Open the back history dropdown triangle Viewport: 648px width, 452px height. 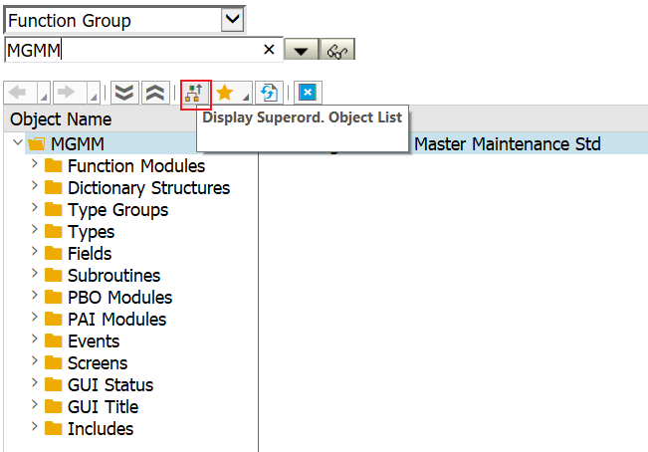[x=44, y=97]
